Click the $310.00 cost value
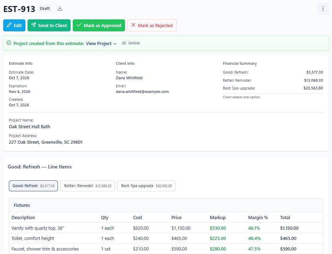This screenshot has height=254, width=332. tap(141, 249)
